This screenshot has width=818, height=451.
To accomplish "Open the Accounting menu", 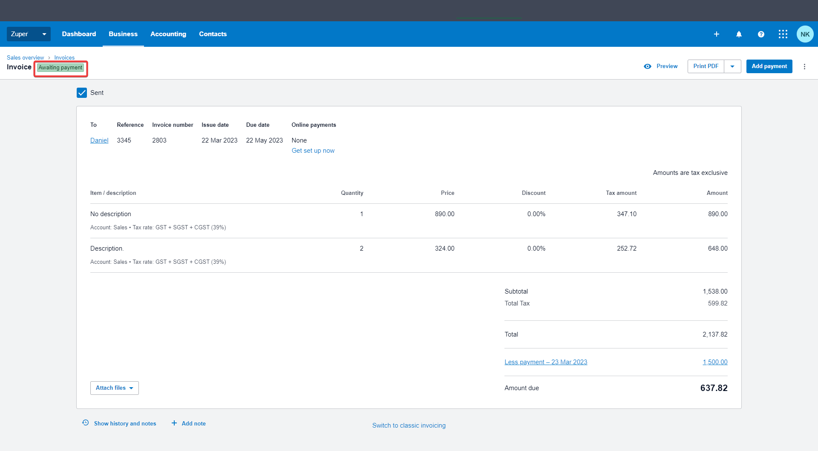I will click(168, 34).
